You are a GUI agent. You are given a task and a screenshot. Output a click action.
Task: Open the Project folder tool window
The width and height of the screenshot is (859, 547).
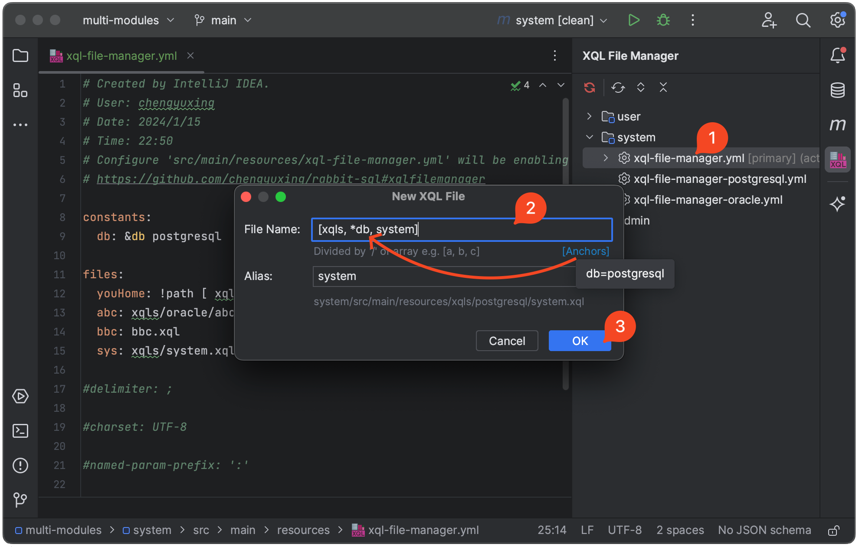[20, 56]
